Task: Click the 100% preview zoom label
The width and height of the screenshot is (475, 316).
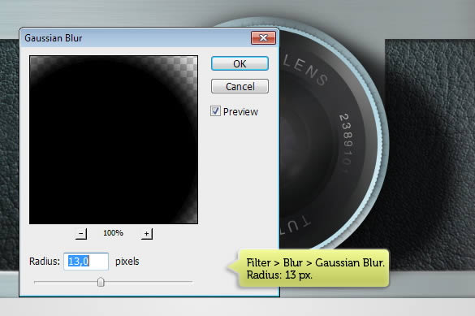Action: coord(113,233)
